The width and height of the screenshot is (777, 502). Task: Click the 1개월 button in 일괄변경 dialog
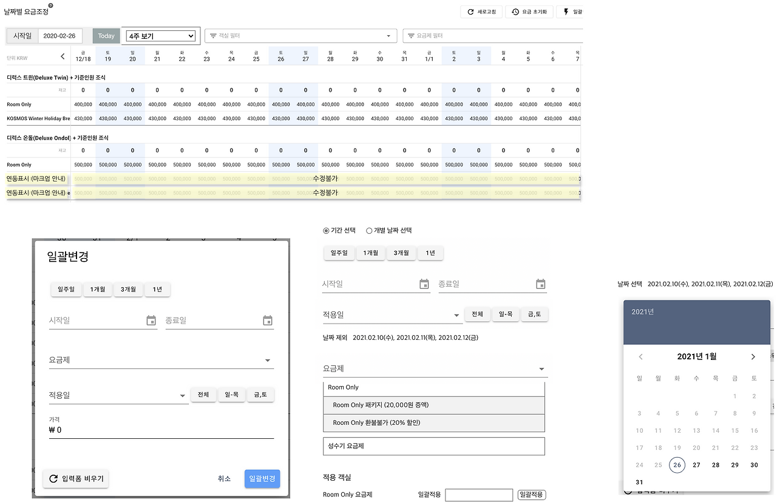click(98, 290)
